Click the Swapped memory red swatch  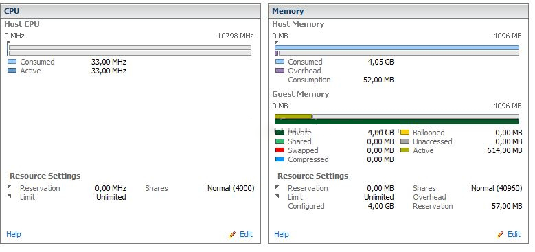pos(280,150)
